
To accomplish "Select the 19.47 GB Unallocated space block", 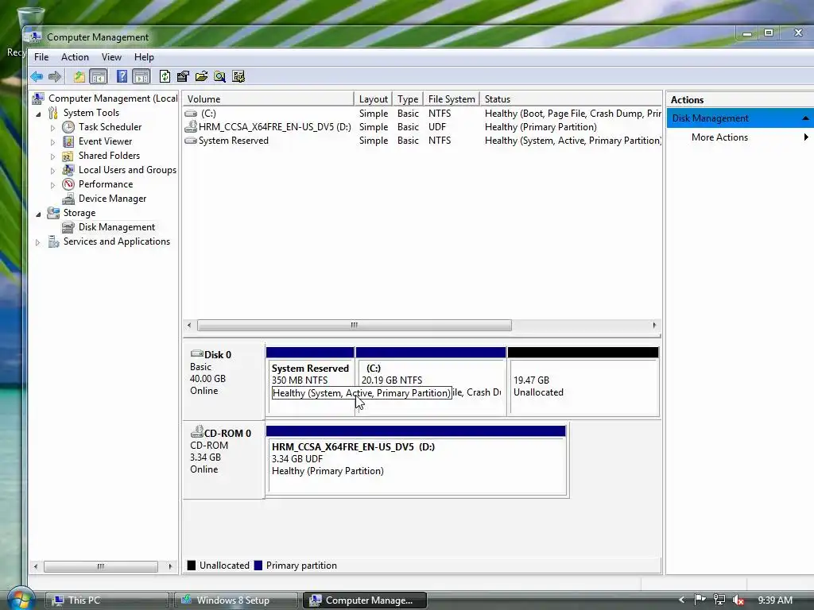I will point(583,382).
